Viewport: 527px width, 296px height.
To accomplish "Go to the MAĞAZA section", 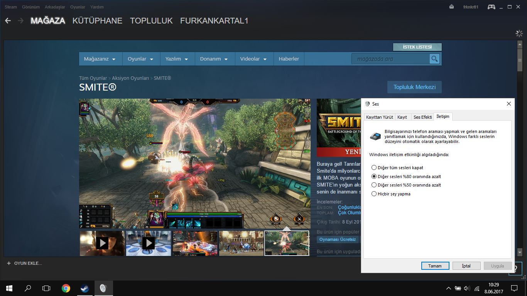I will [48, 21].
